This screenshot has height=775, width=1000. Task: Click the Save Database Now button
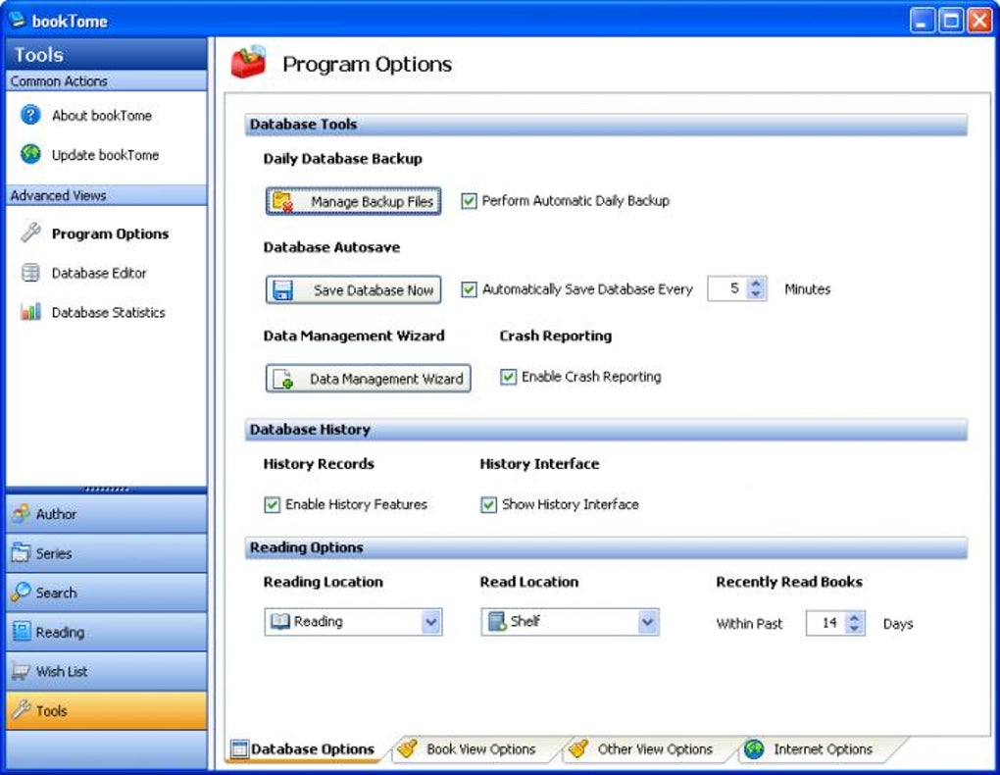353,289
